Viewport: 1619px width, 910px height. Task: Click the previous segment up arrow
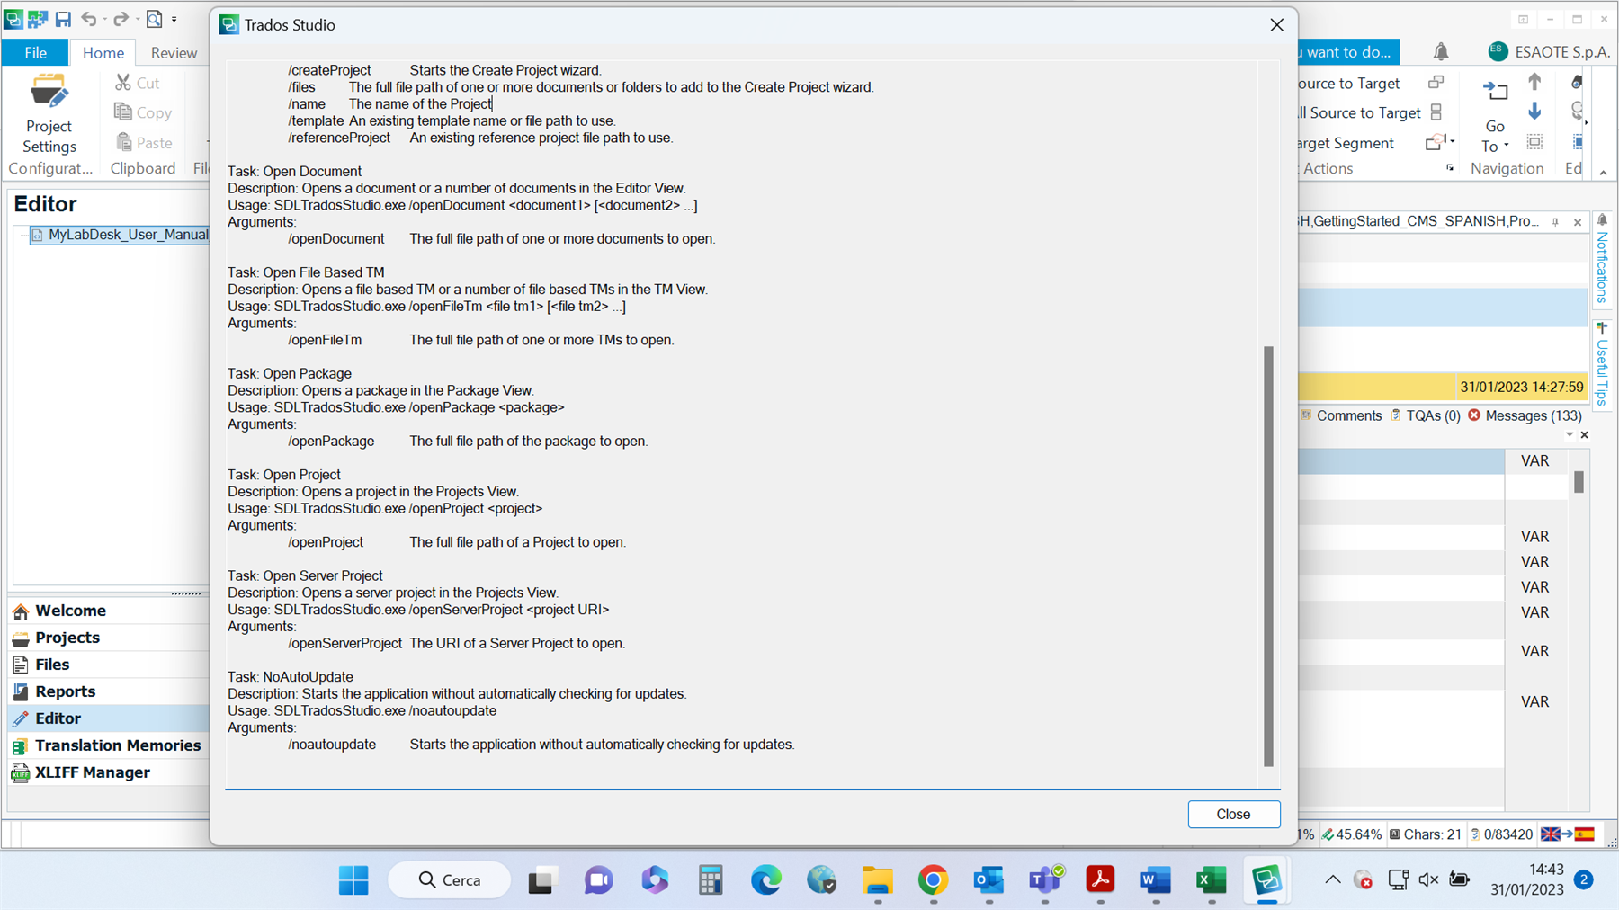tap(1534, 83)
